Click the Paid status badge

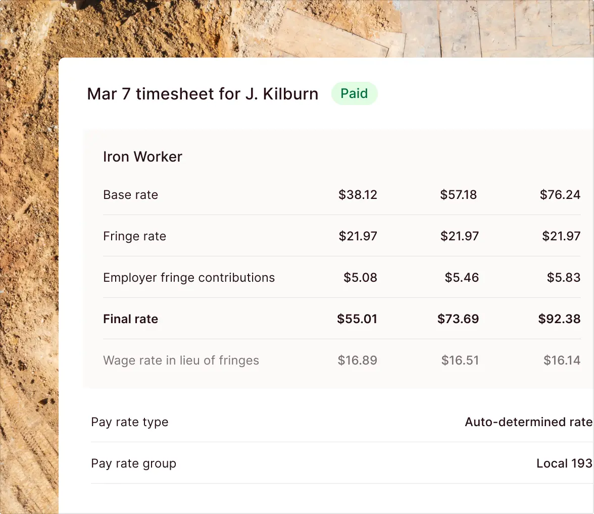(x=354, y=93)
